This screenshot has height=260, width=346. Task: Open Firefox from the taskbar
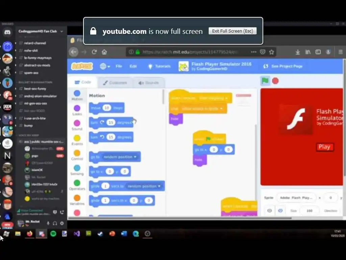click(30, 234)
